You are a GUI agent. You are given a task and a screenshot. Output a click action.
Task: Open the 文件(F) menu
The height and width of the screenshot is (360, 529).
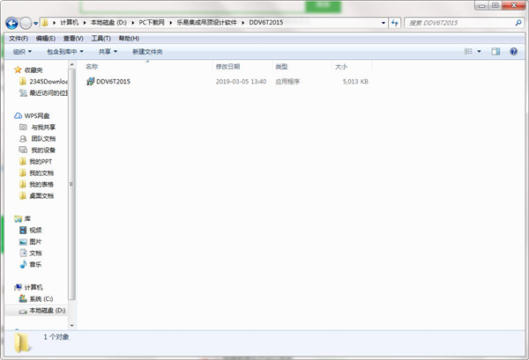point(19,39)
